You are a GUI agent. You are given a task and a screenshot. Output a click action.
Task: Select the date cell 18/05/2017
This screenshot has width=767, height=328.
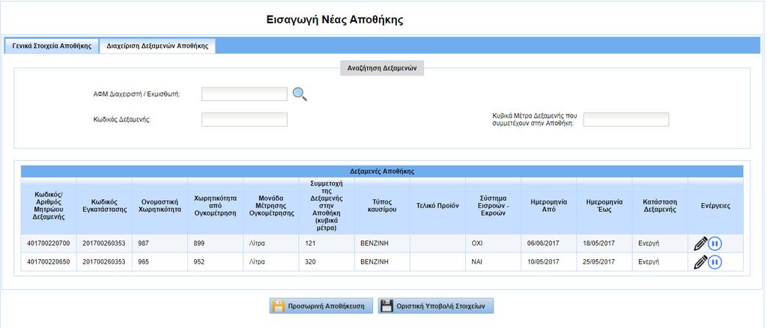604,243
